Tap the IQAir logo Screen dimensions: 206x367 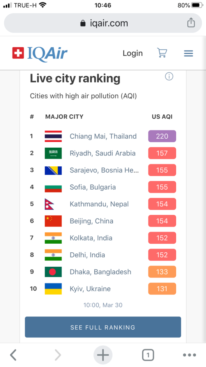pos(40,53)
